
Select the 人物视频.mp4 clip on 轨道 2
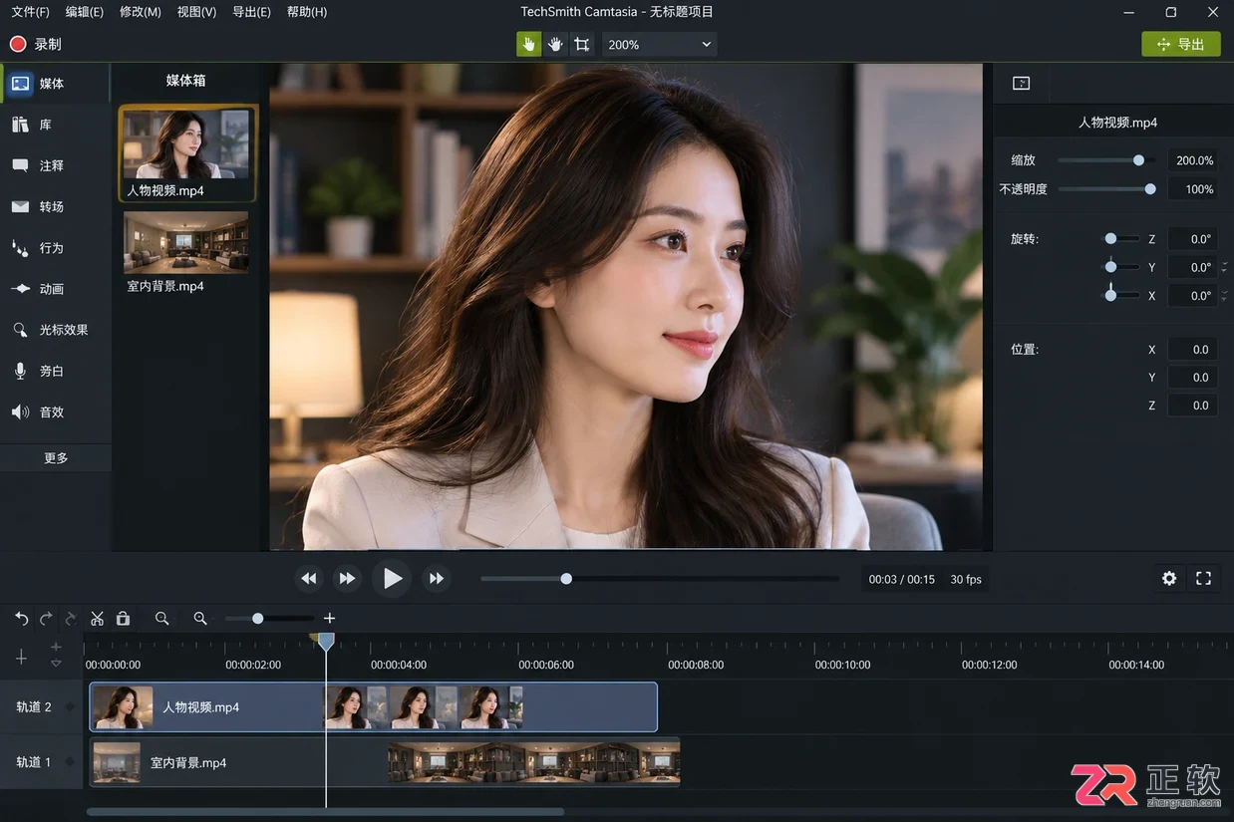coord(374,707)
